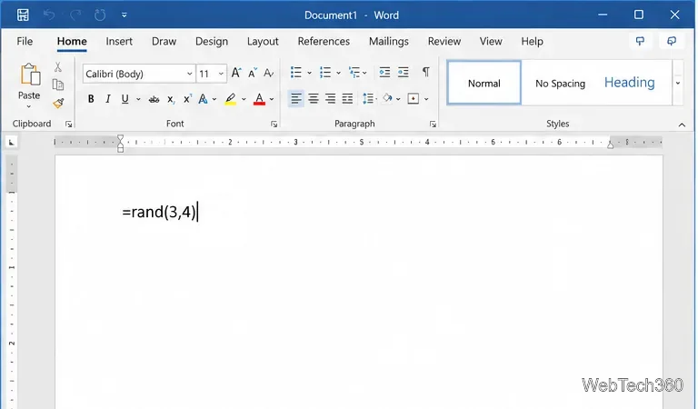
Task: Click the ruler tab selector icon
Action: coord(12,143)
